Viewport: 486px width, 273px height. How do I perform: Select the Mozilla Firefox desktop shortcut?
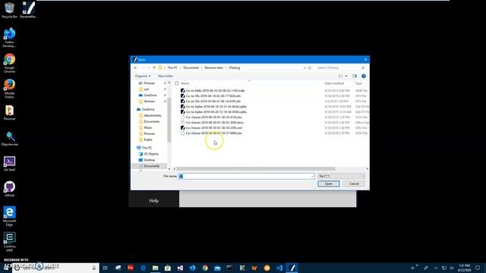[9, 89]
